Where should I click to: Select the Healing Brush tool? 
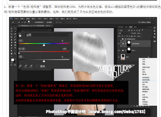click(x=12, y=37)
